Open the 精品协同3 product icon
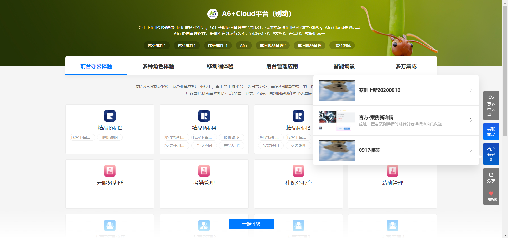The width and height of the screenshot is (508, 238). [x=298, y=116]
